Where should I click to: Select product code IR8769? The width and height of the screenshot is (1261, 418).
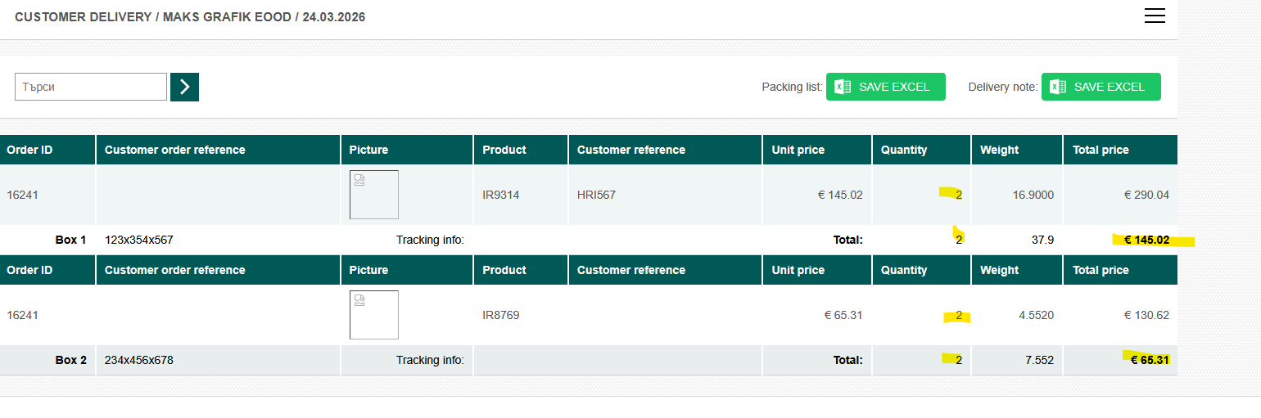pos(501,316)
